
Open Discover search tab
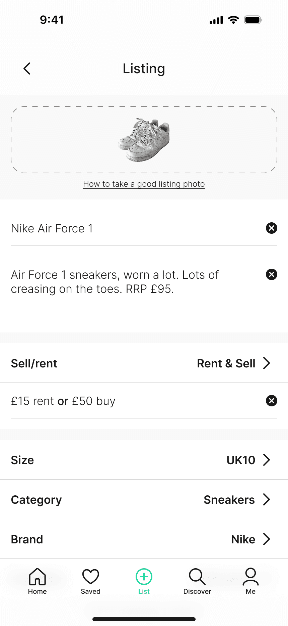tap(197, 581)
